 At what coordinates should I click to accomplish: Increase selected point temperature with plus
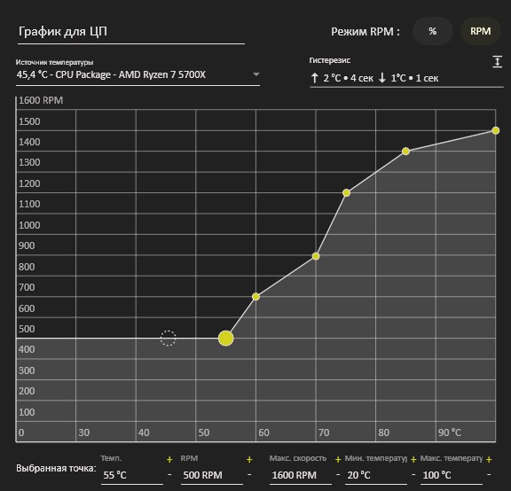[169, 459]
